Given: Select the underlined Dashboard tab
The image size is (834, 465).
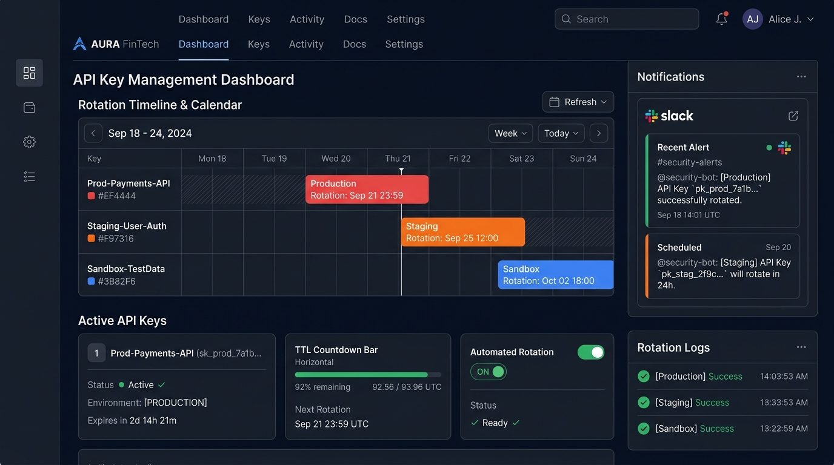Looking at the screenshot, I should [x=204, y=44].
